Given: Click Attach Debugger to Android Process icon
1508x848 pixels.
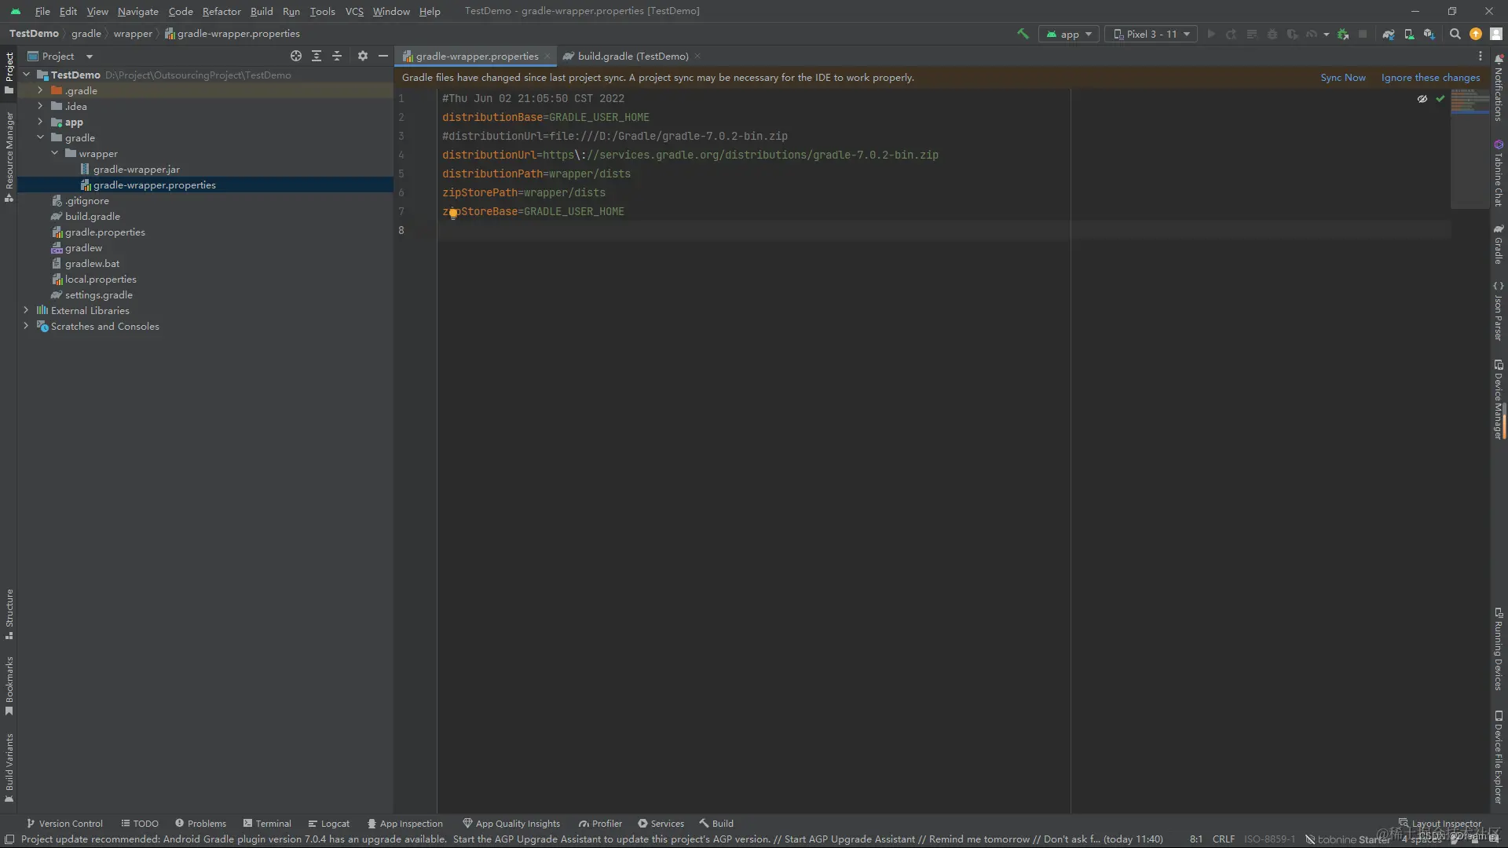Looking at the screenshot, I should click(1343, 34).
